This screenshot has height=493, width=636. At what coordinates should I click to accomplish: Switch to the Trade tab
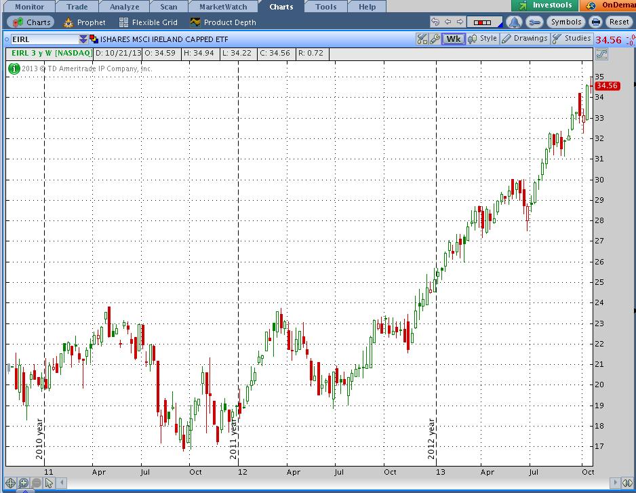point(77,7)
